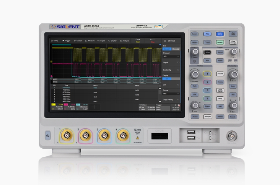Hit the blue Auto Setup key

pos(220,34)
